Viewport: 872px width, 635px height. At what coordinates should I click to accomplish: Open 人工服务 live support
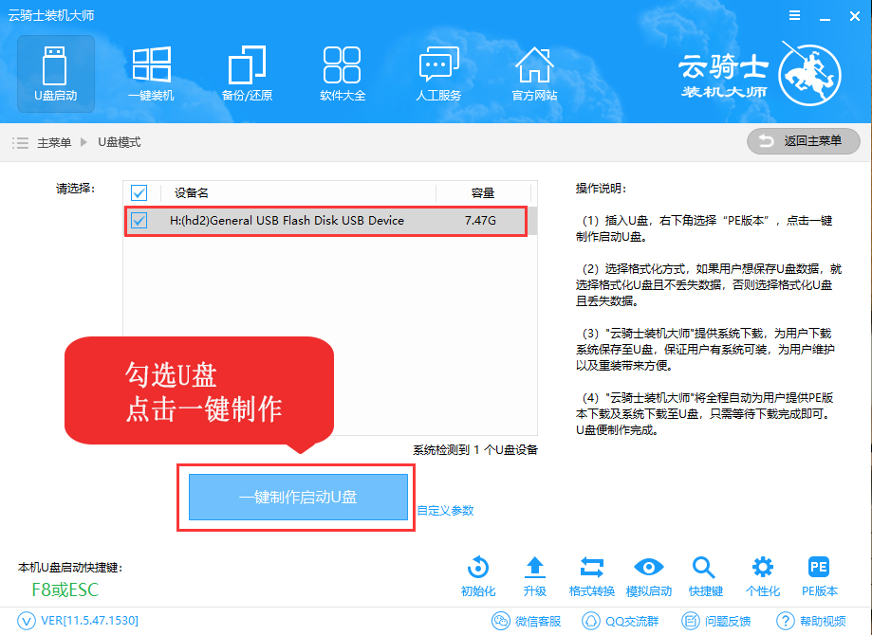(438, 74)
